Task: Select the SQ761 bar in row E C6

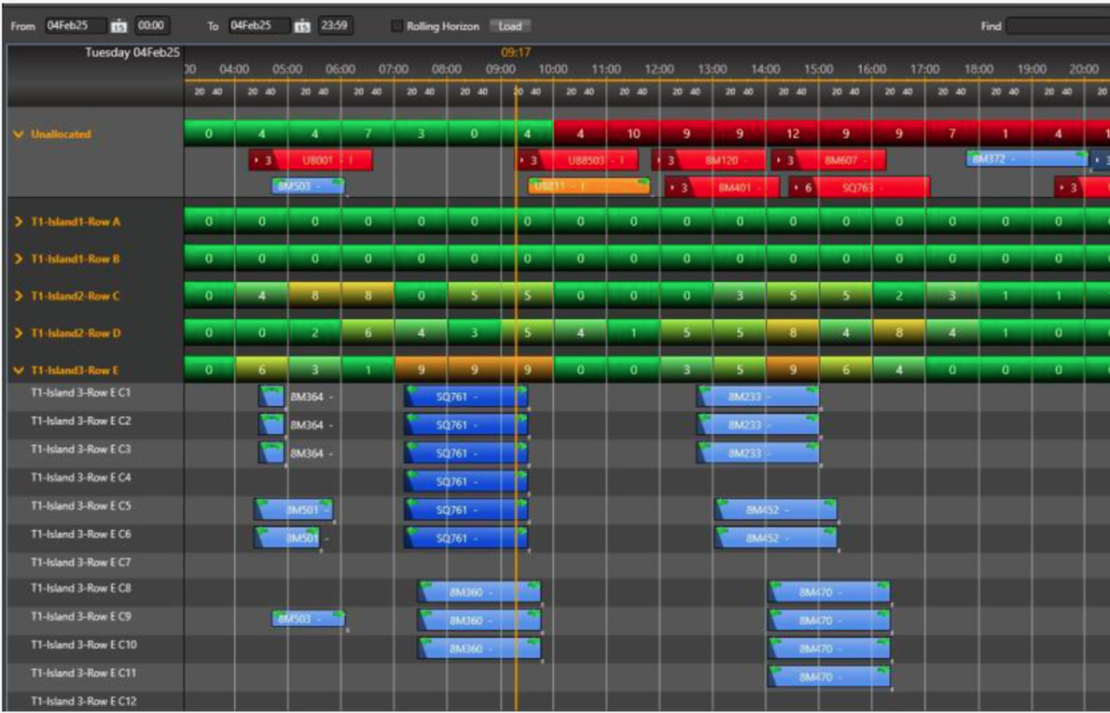Action: tap(466, 538)
